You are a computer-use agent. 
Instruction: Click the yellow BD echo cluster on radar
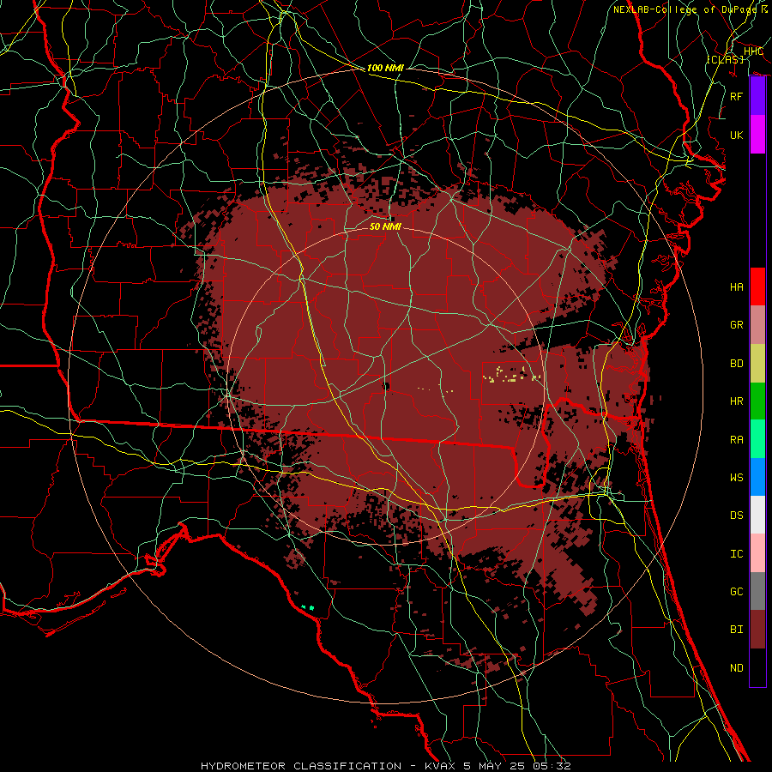[x=511, y=374]
